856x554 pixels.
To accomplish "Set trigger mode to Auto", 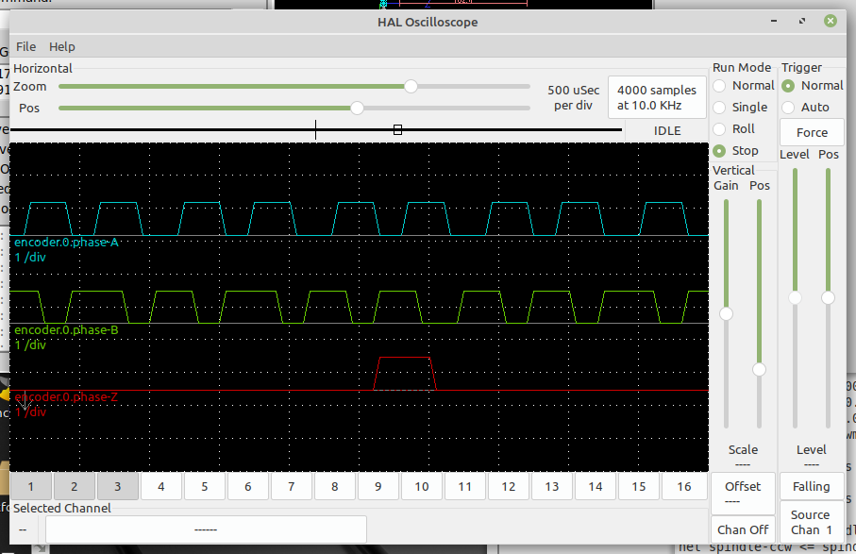I will pos(789,108).
